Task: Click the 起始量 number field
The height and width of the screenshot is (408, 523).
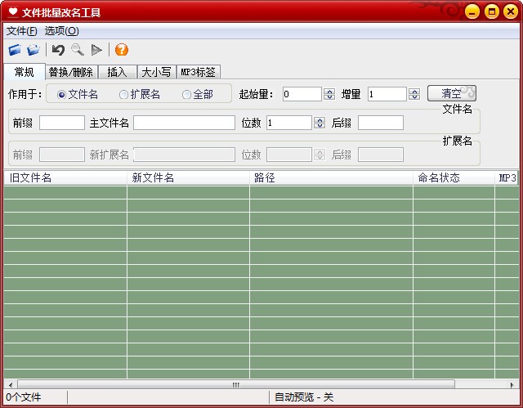Action: pyautogui.click(x=302, y=94)
